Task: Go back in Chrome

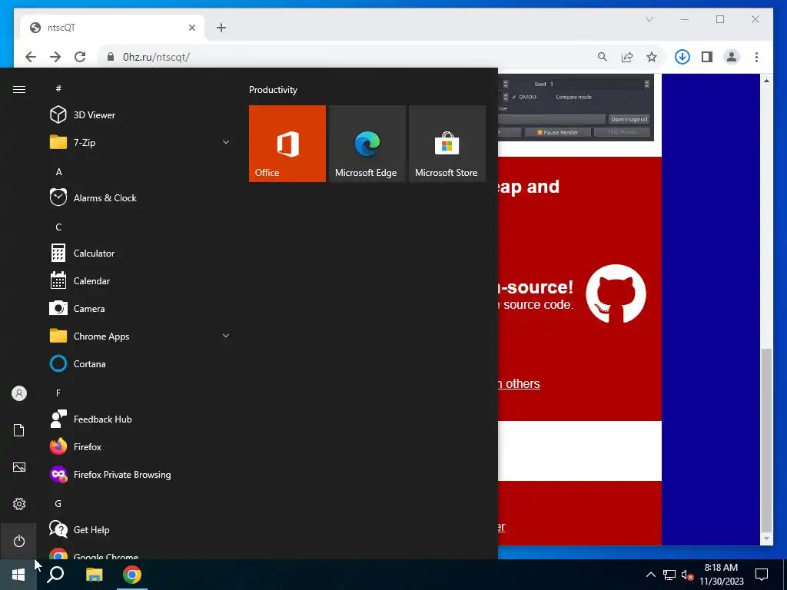Action: [31, 57]
